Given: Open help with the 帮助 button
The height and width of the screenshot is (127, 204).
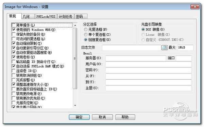Looking at the screenshot, I should pos(125,117).
